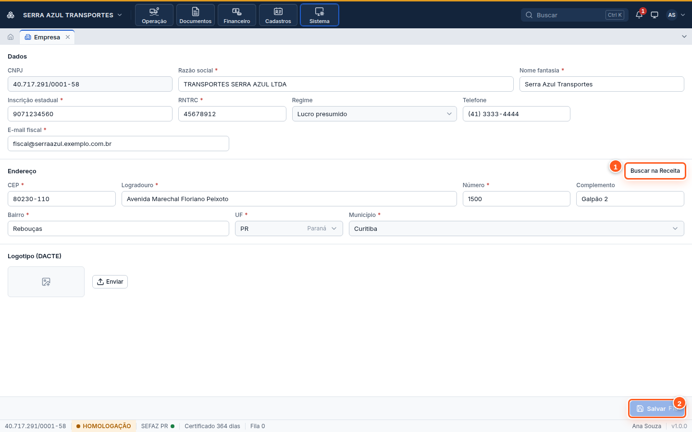Save the company form with Salvar
Viewport: 692px width, 432px height.
[657, 408]
